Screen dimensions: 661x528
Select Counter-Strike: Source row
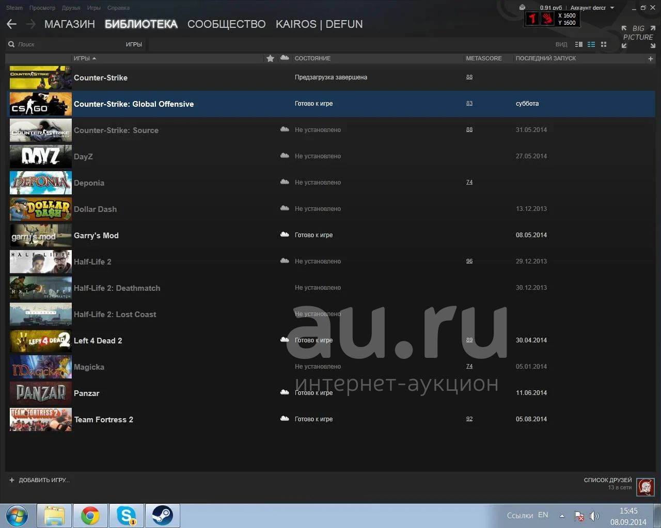(x=330, y=130)
